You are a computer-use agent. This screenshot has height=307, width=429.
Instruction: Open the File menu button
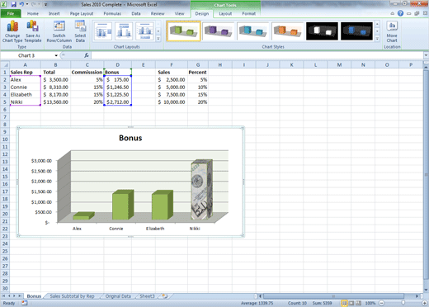[x=11, y=13]
